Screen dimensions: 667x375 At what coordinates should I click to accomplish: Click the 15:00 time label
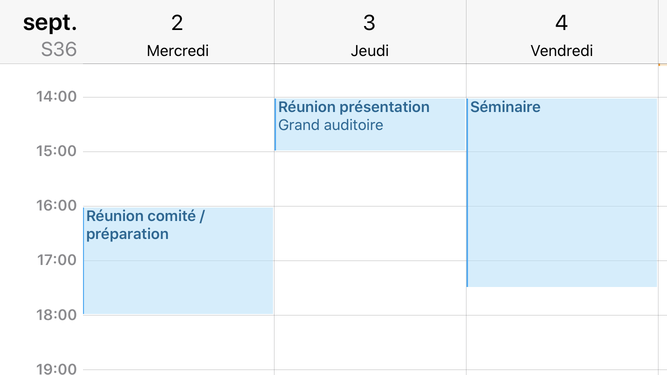56,150
